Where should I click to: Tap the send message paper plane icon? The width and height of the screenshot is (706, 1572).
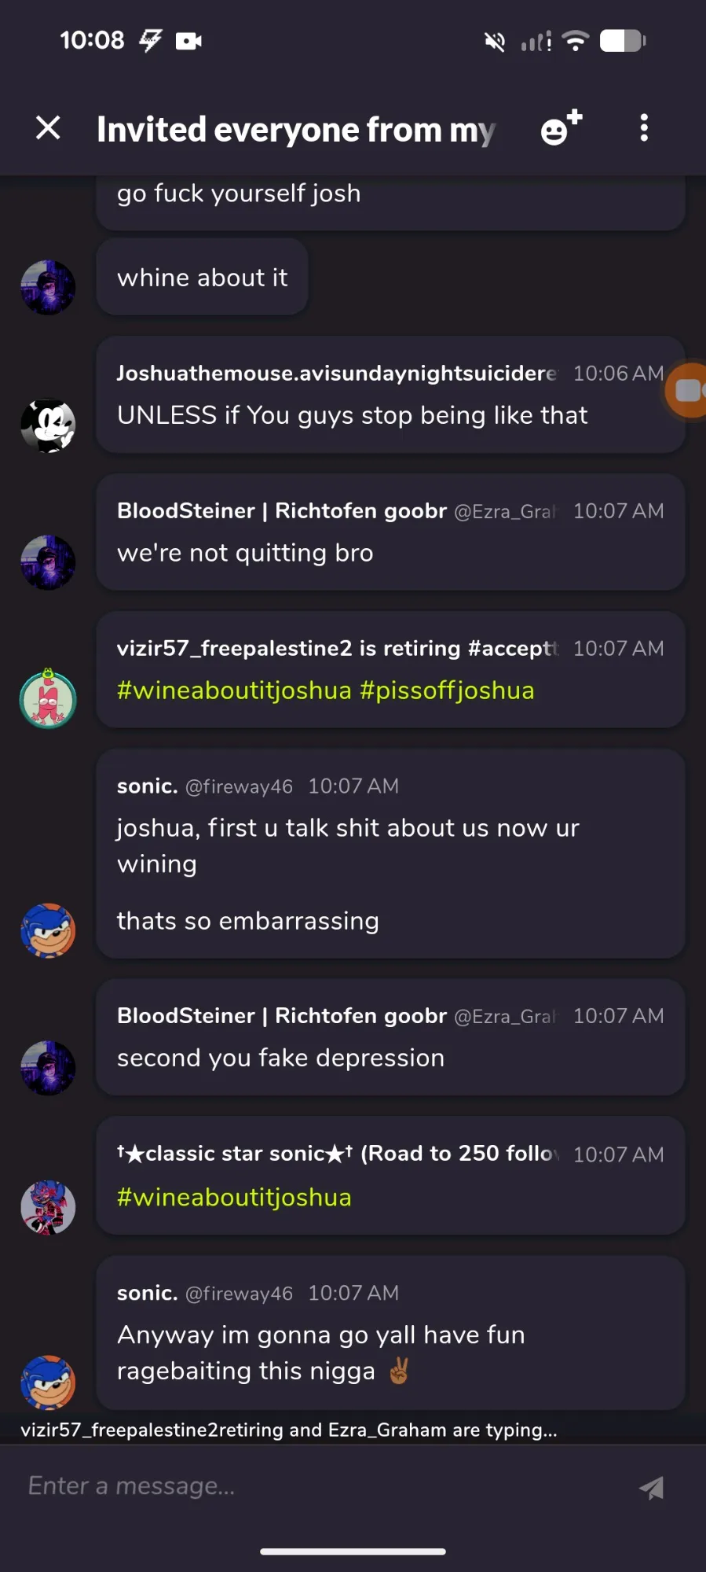click(651, 1487)
